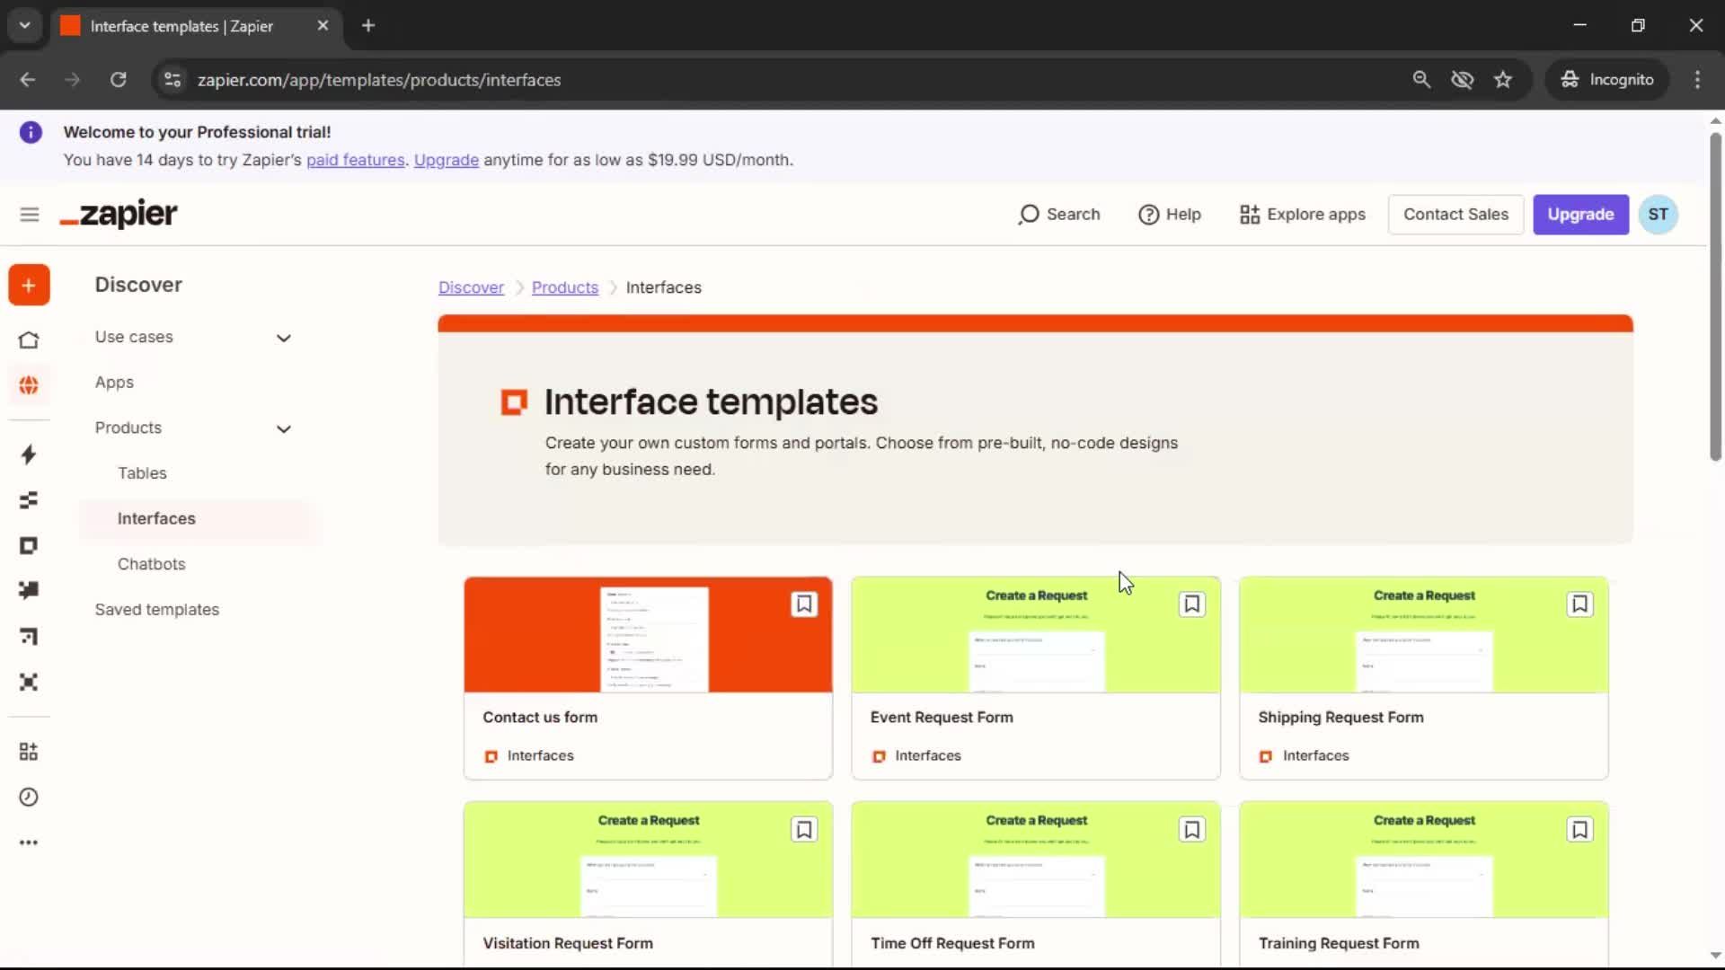
Task: Follow the paid features link
Action: pos(356,160)
